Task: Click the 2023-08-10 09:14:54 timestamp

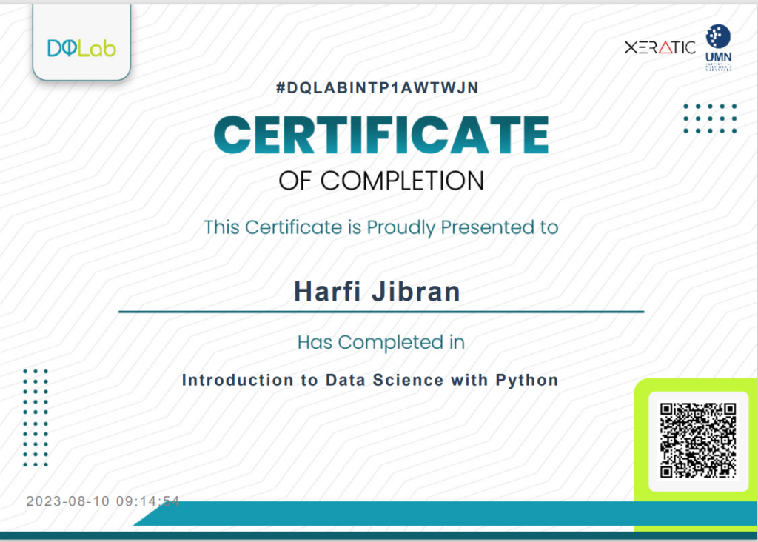Action: (103, 501)
